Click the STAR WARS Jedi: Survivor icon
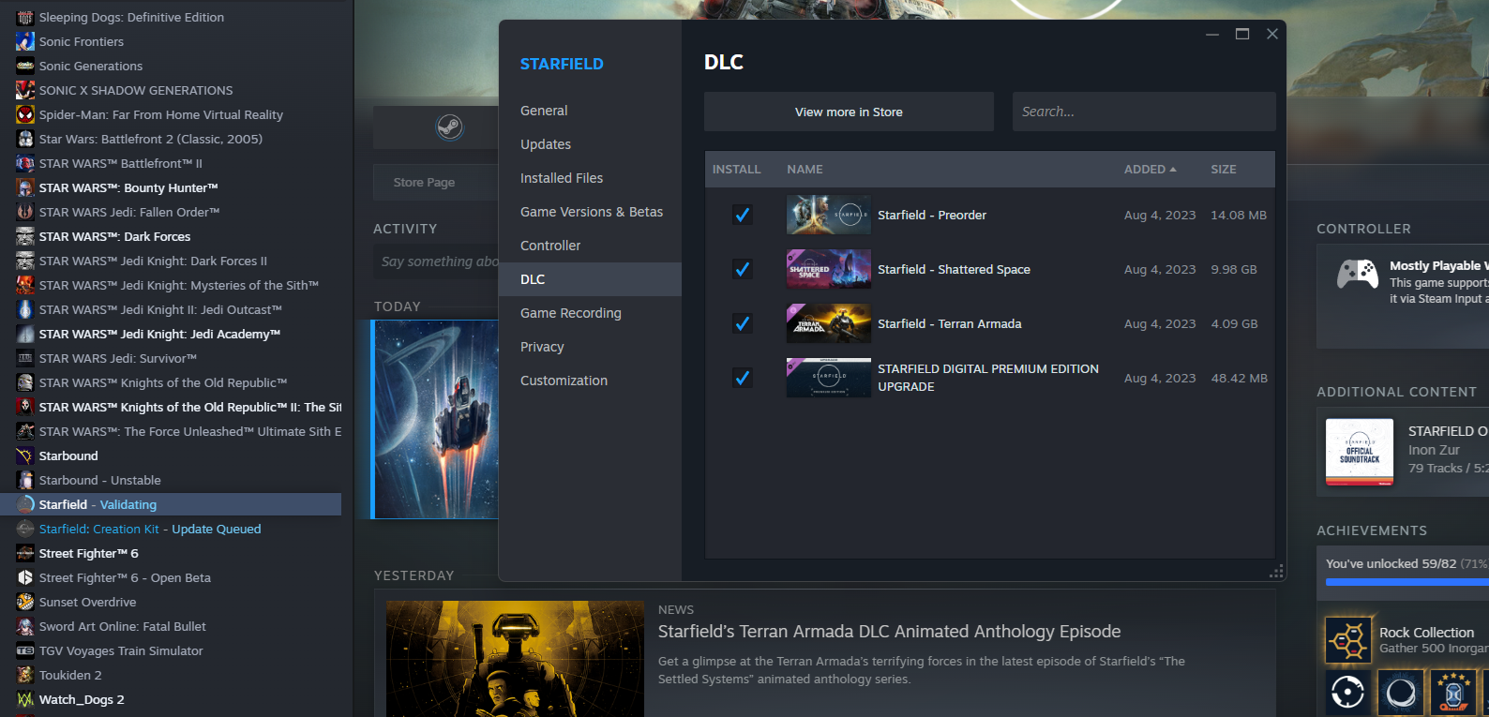The width and height of the screenshot is (1489, 717). click(x=25, y=358)
